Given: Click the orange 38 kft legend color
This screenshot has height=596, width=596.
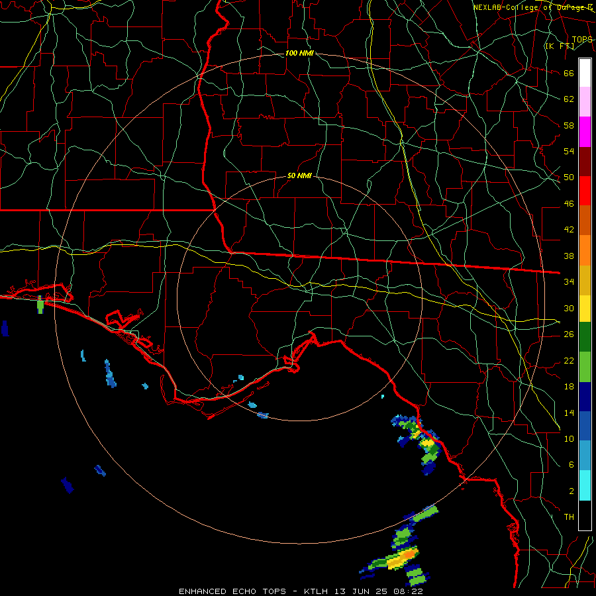Looking at the screenshot, I should point(585,250).
